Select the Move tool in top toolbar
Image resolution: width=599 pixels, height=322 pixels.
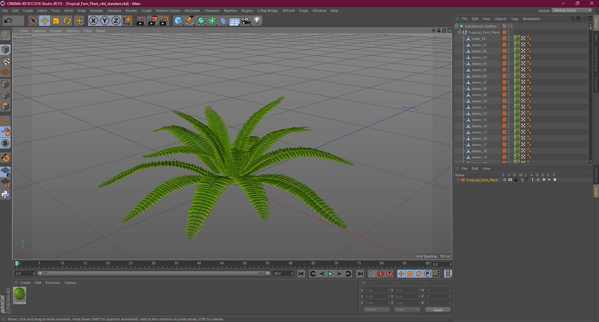[45, 21]
